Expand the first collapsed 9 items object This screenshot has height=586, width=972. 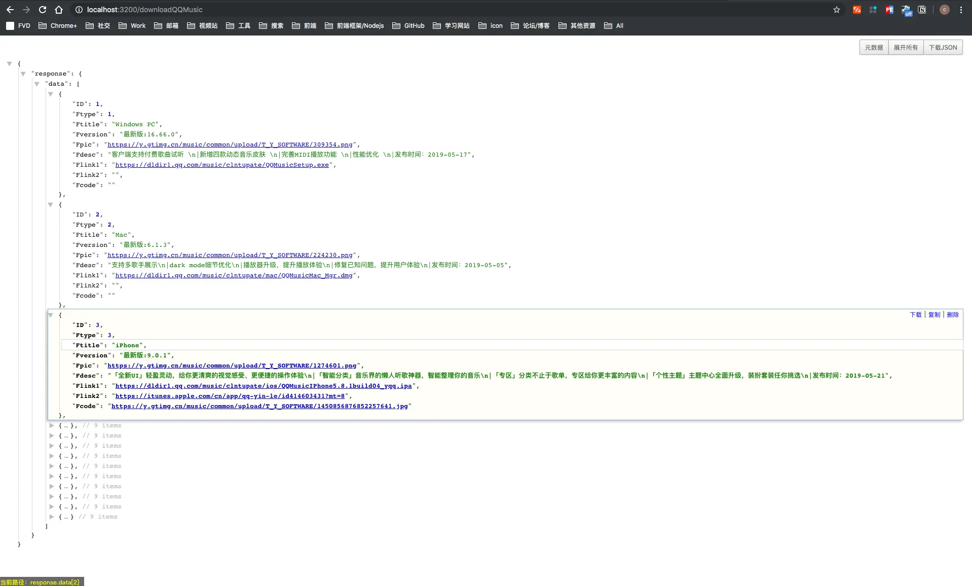point(51,425)
